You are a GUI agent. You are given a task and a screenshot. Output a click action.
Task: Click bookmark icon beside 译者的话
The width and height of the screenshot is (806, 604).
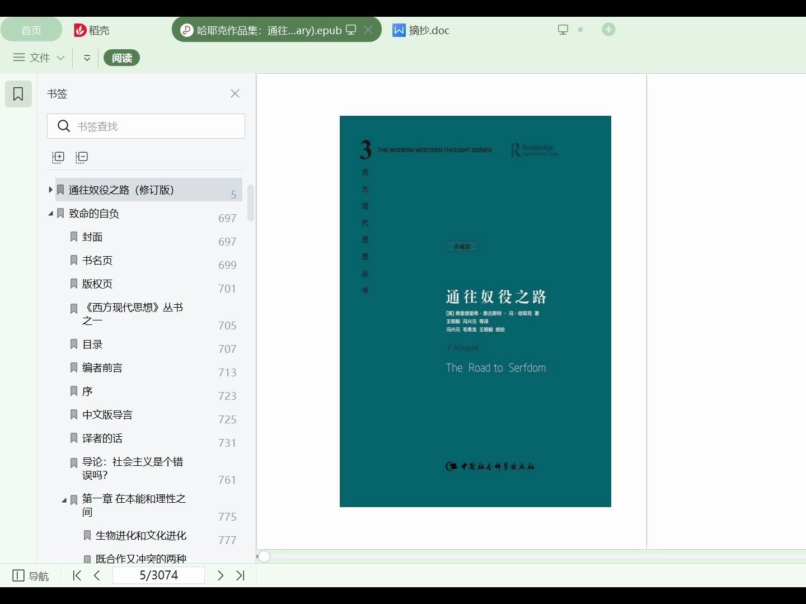pos(74,438)
